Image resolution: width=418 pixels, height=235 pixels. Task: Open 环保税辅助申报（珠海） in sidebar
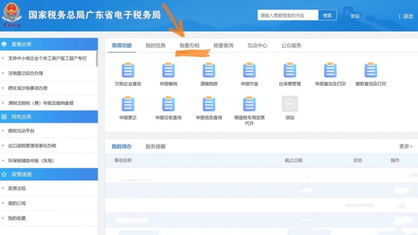[31, 161]
